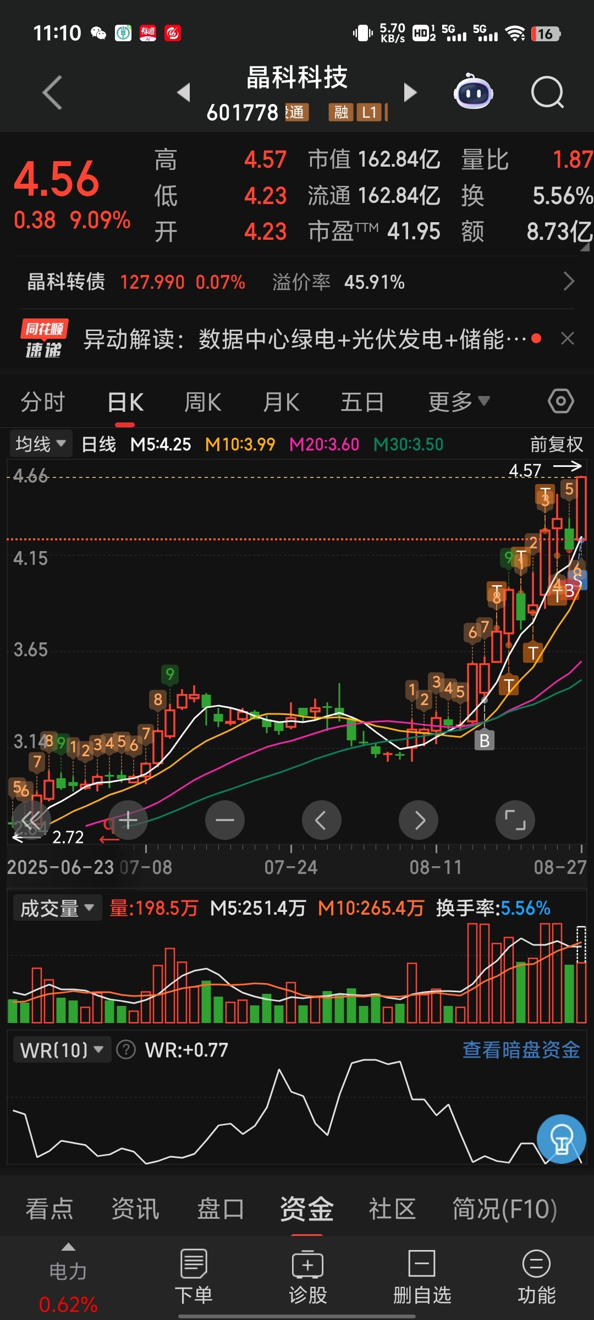The height and width of the screenshot is (1320, 594).
Task: Zoom out the K-line chart
Action: coord(225,820)
